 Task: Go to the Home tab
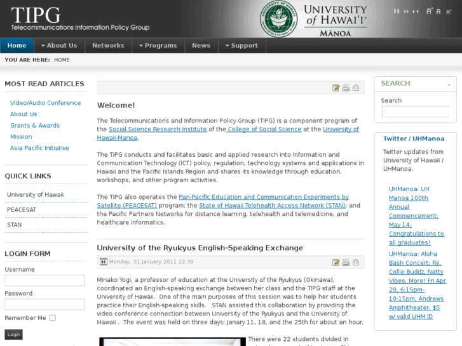(x=17, y=45)
